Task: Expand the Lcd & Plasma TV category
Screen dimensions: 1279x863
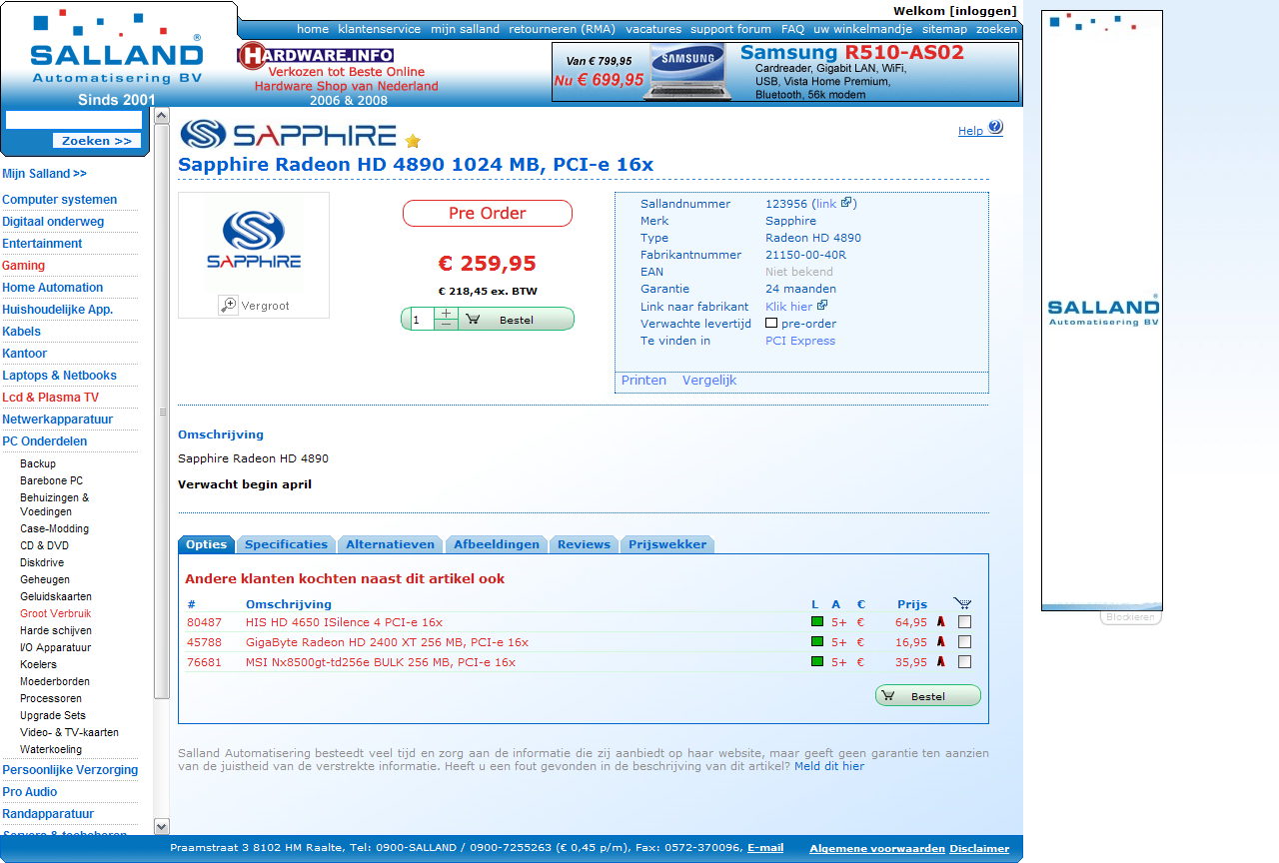Action: [50, 398]
